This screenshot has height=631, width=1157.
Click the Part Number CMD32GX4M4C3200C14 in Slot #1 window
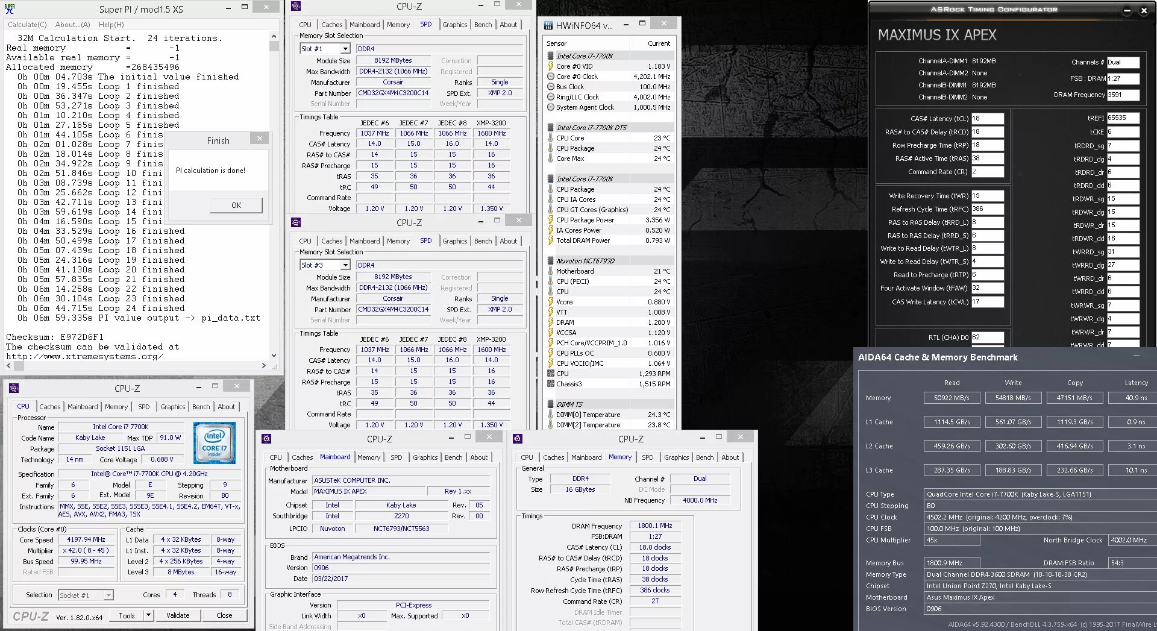[393, 93]
